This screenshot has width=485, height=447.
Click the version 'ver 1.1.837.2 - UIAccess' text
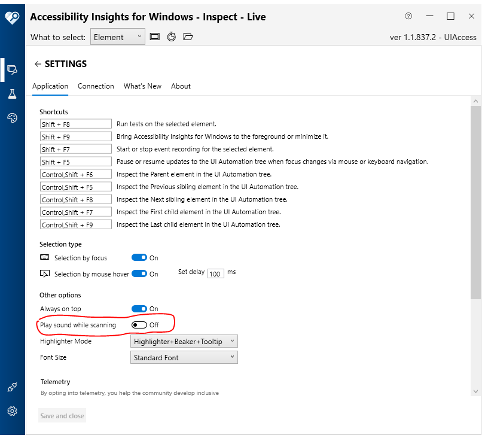tap(433, 38)
